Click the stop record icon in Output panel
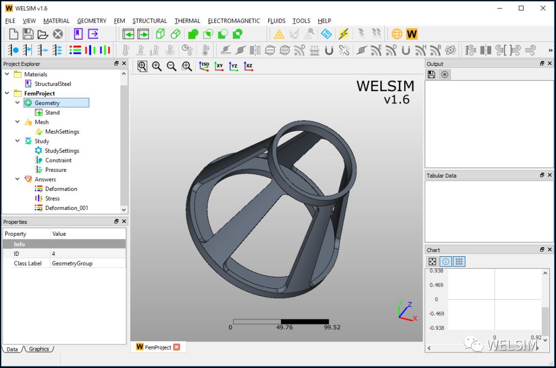The width and height of the screenshot is (556, 368). point(445,75)
